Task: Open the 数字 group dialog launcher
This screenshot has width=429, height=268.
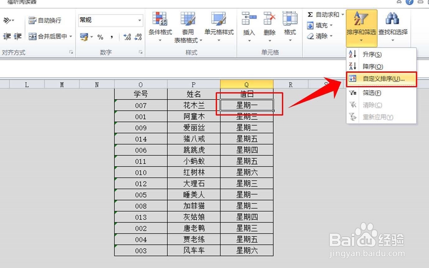Action: pyautogui.click(x=140, y=52)
